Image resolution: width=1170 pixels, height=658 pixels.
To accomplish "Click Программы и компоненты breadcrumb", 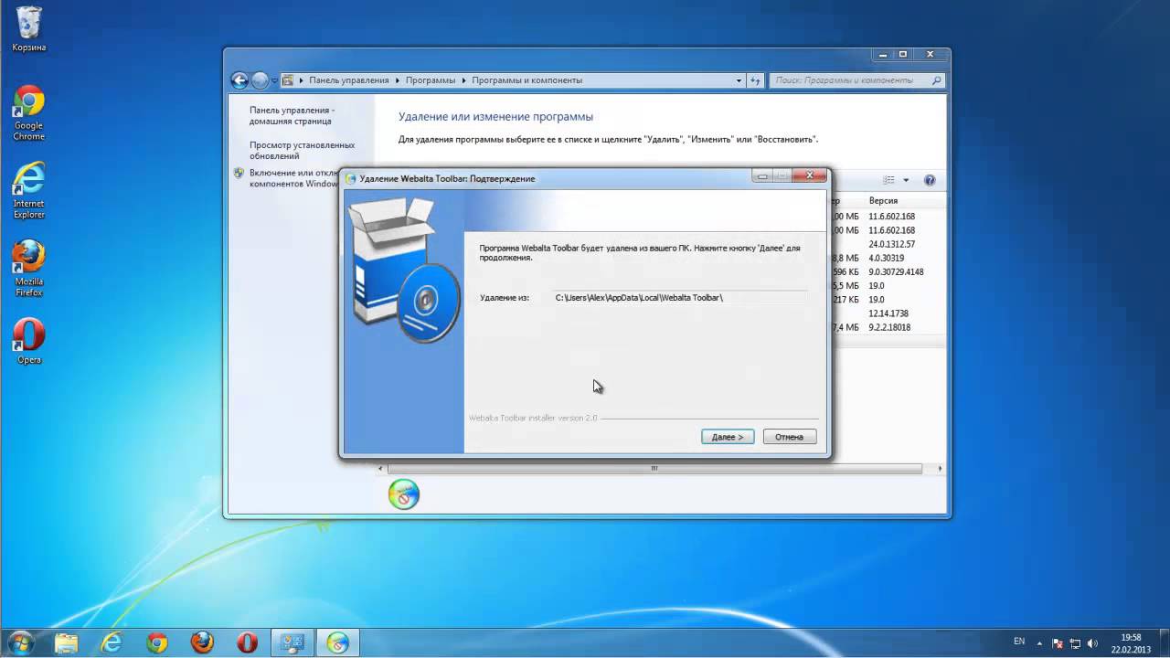I will tap(526, 80).
